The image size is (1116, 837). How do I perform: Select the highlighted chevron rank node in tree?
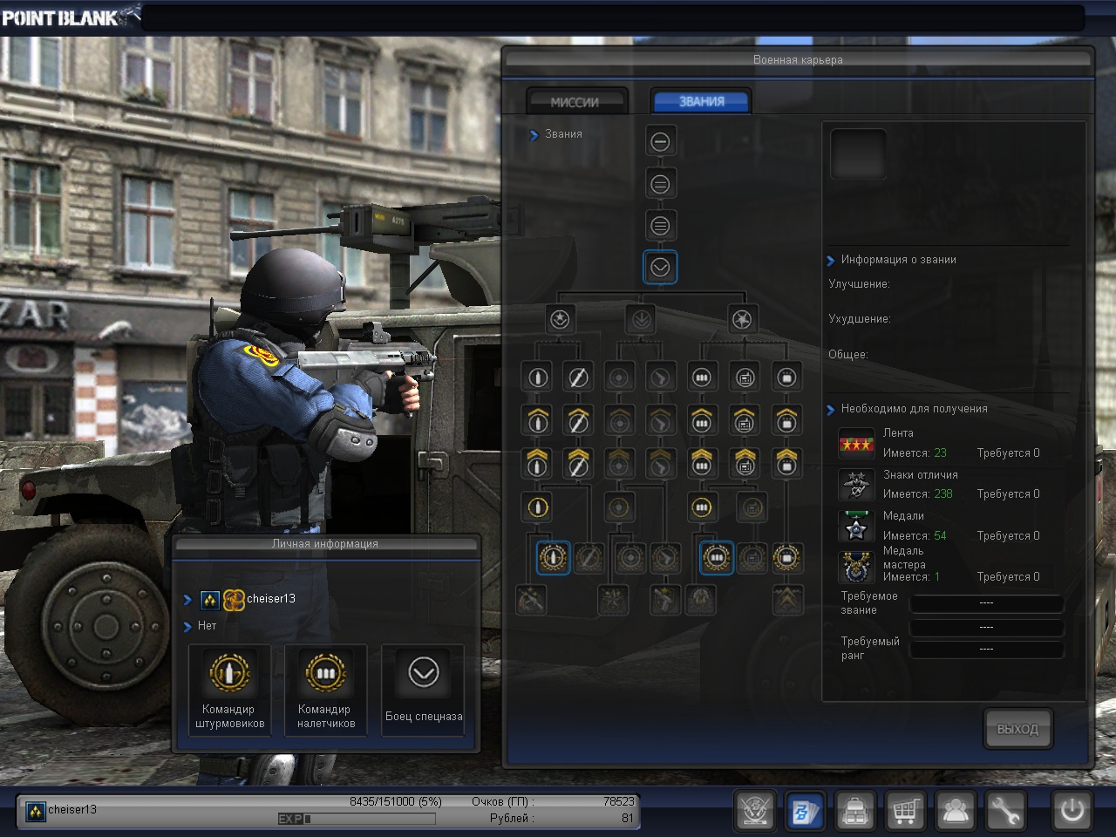(x=660, y=268)
